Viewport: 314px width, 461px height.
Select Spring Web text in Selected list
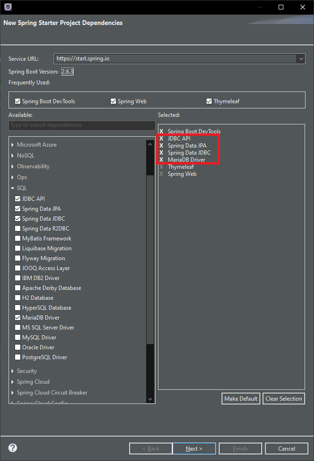click(x=182, y=174)
